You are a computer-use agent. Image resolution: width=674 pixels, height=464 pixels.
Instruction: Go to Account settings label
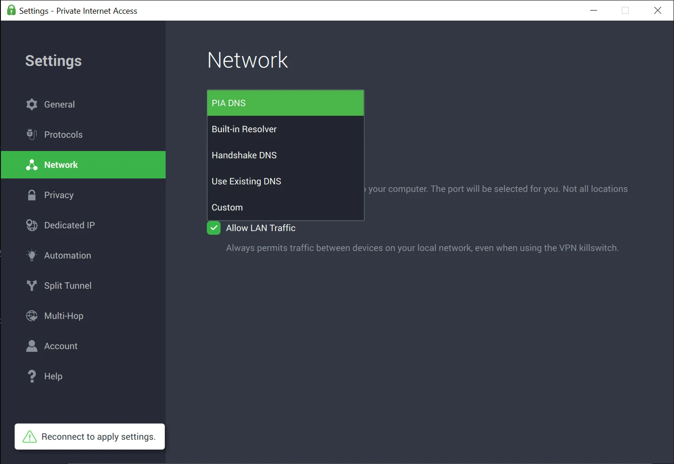(61, 346)
